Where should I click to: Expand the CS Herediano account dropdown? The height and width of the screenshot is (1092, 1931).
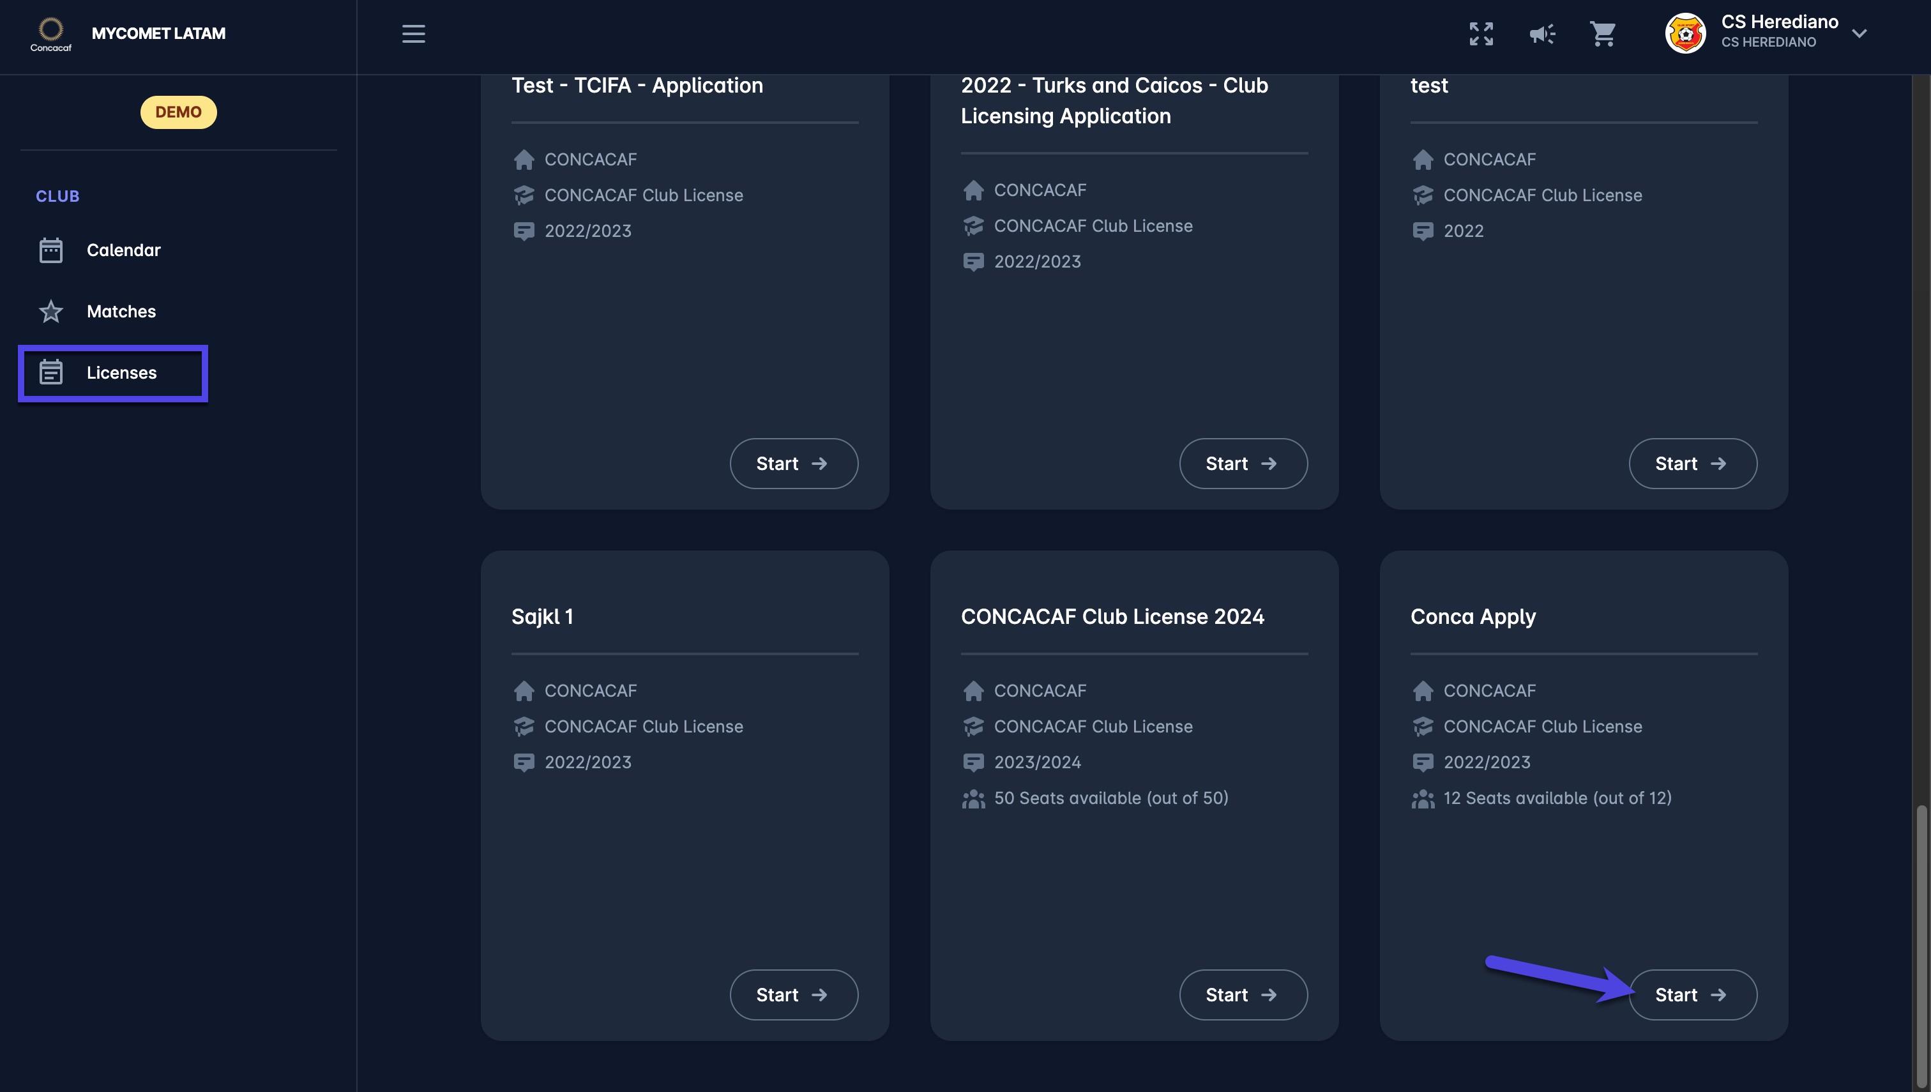[1859, 34]
